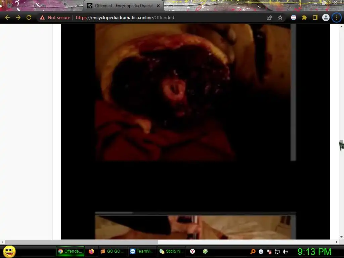The height and width of the screenshot is (258, 344).
Task: Switch to the TeamViewer taskbar window
Action: [142, 251]
